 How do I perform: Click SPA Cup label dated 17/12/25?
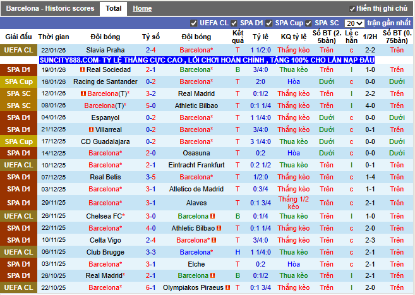[x=18, y=141]
